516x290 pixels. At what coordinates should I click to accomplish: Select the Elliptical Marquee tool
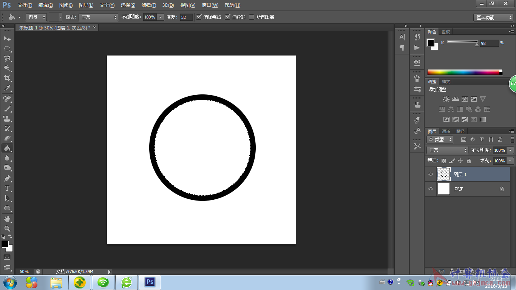coord(7,49)
